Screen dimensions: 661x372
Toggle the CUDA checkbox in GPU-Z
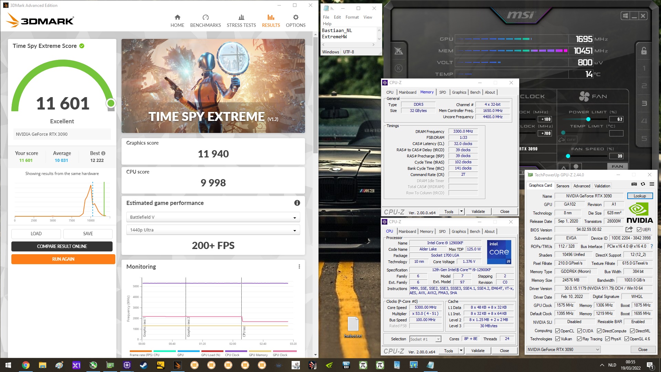coord(579,331)
